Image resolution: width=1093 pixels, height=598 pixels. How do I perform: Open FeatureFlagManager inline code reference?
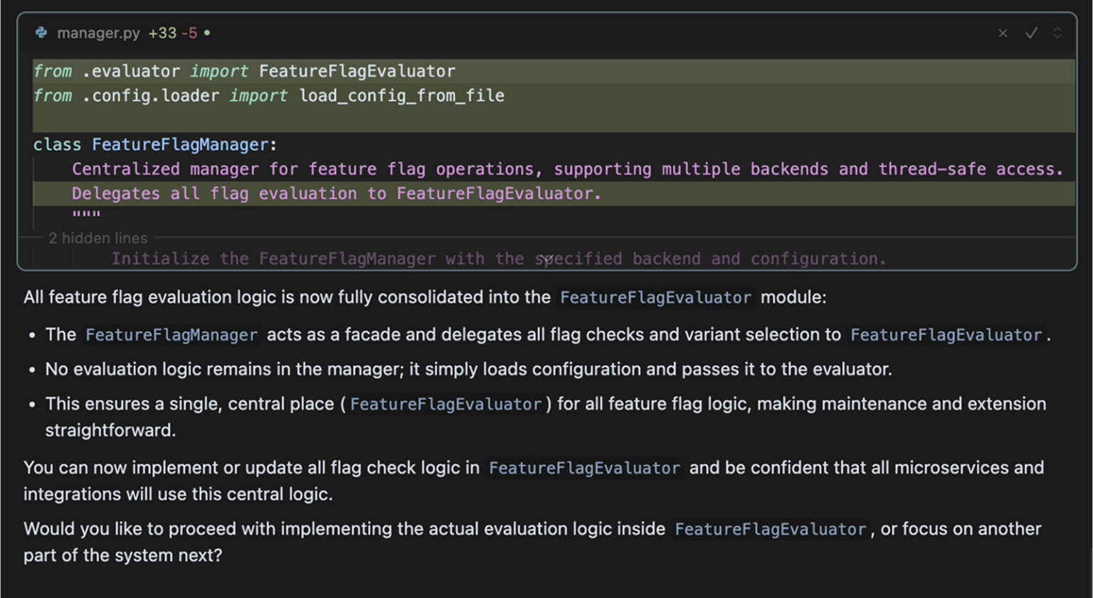point(171,335)
